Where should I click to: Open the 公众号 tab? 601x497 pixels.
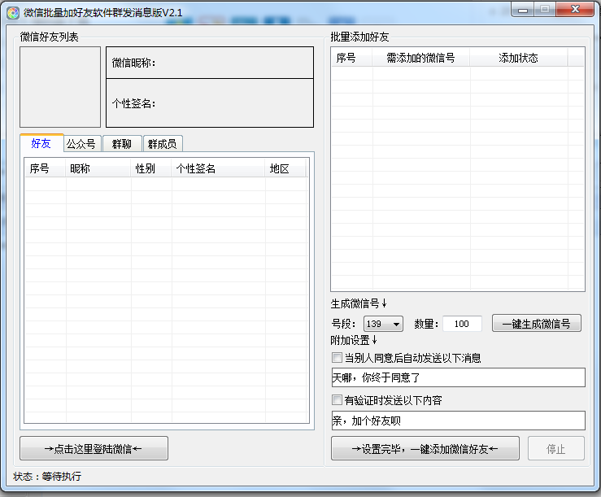pos(82,144)
